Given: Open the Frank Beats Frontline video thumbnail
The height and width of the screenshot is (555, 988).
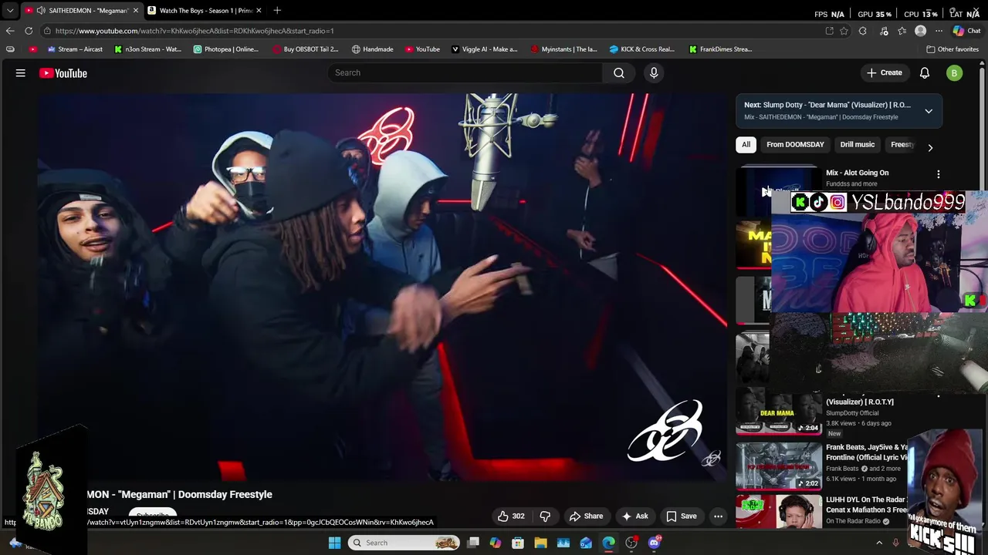Looking at the screenshot, I should (x=779, y=465).
